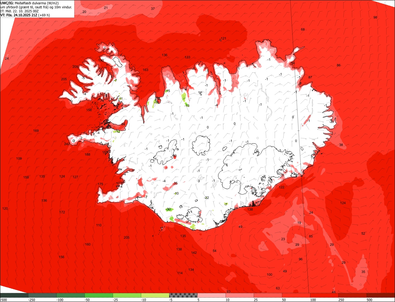The height and width of the screenshot is (302, 395).
Task: Click the map value 169
Action: [x=36, y=131]
